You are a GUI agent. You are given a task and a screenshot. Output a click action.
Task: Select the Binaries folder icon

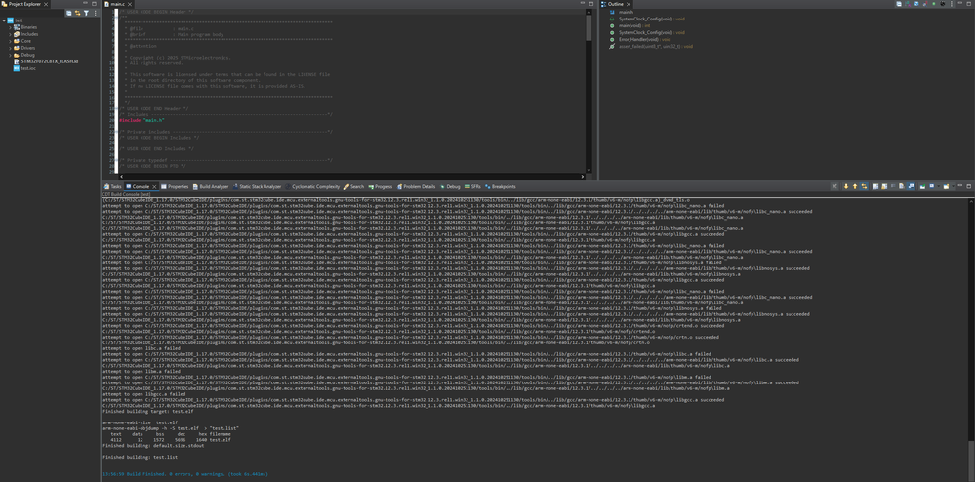[17, 27]
